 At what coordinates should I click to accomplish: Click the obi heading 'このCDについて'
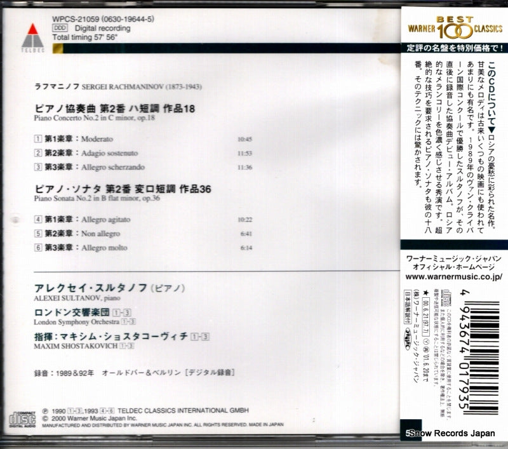pyautogui.click(x=491, y=95)
